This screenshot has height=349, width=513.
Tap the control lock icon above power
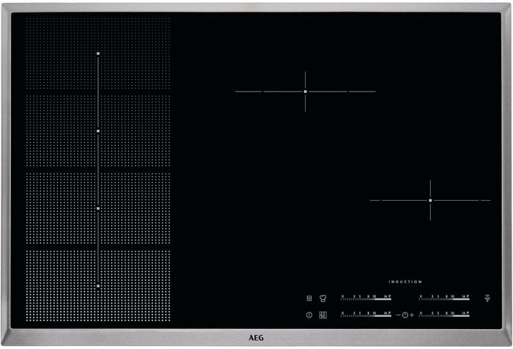coord(309,298)
